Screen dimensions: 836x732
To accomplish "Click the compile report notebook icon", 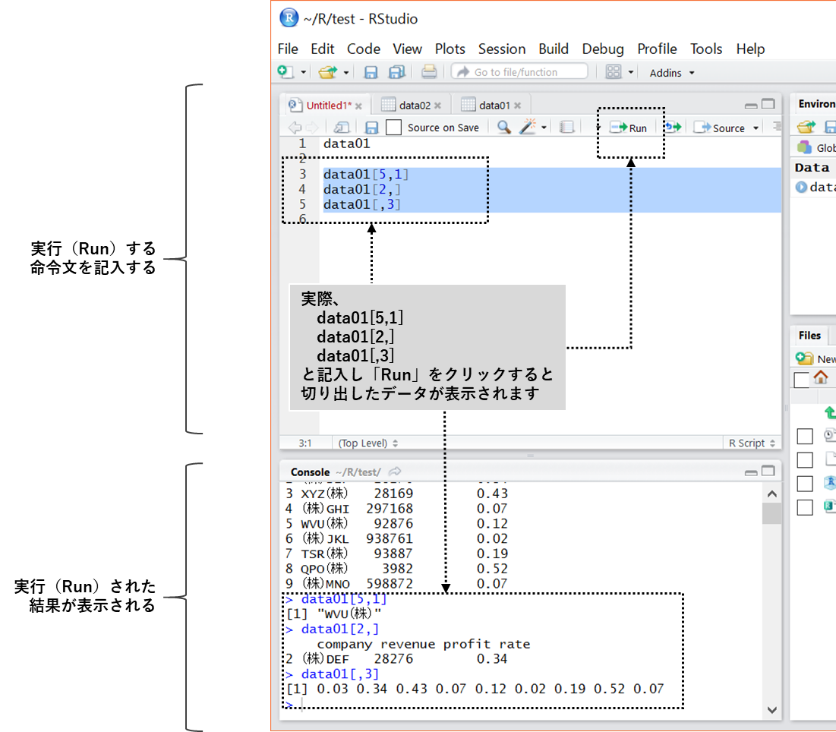I will point(566,128).
